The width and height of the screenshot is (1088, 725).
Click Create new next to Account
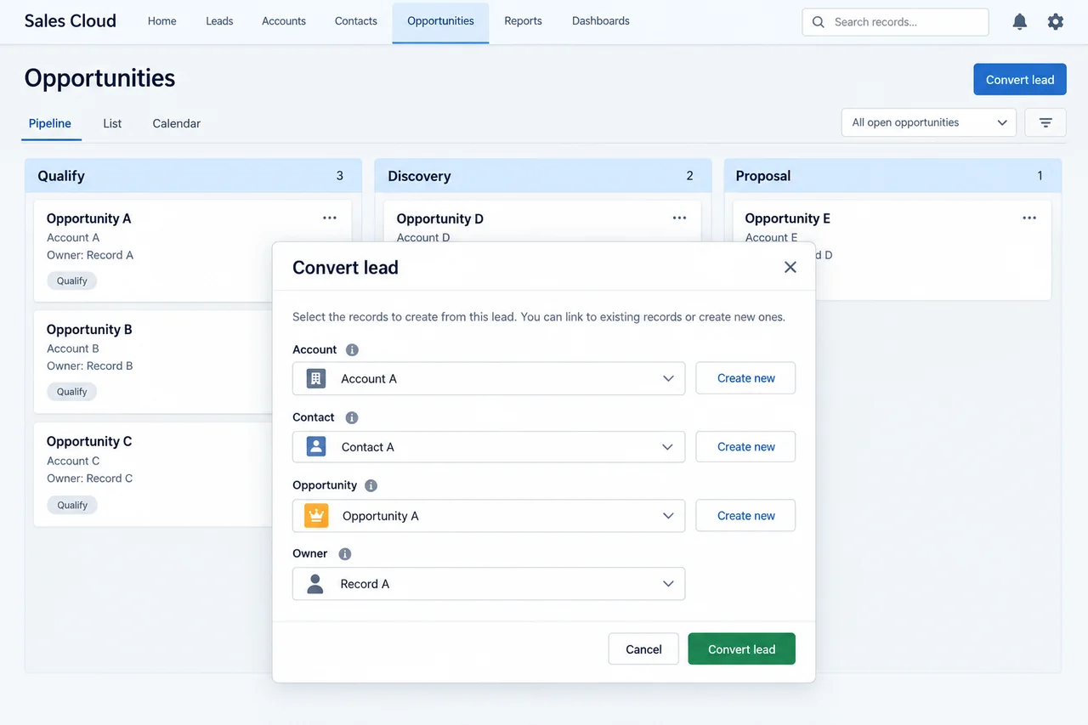pyautogui.click(x=745, y=378)
